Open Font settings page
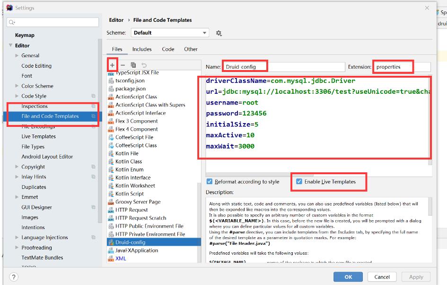Viewport: 447px width, 285px height. coord(27,76)
